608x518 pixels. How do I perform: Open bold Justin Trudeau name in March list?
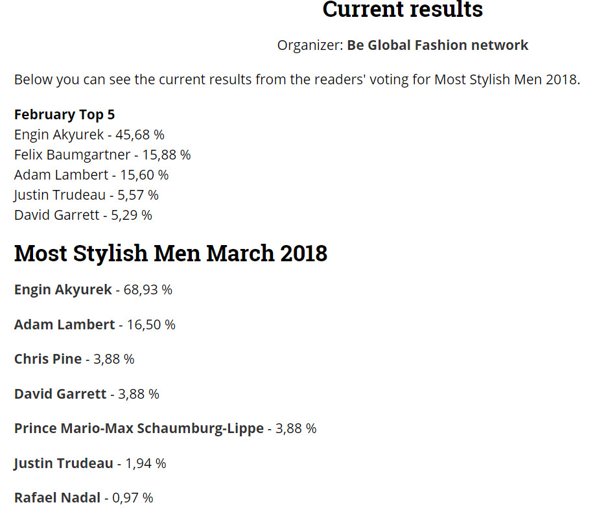tap(64, 464)
